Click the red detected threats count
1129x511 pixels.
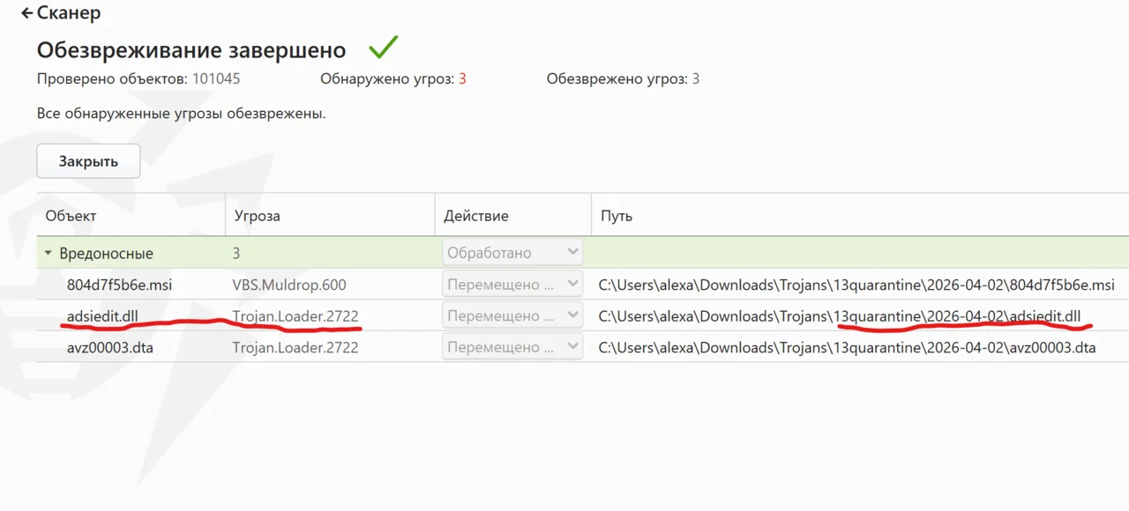point(462,79)
